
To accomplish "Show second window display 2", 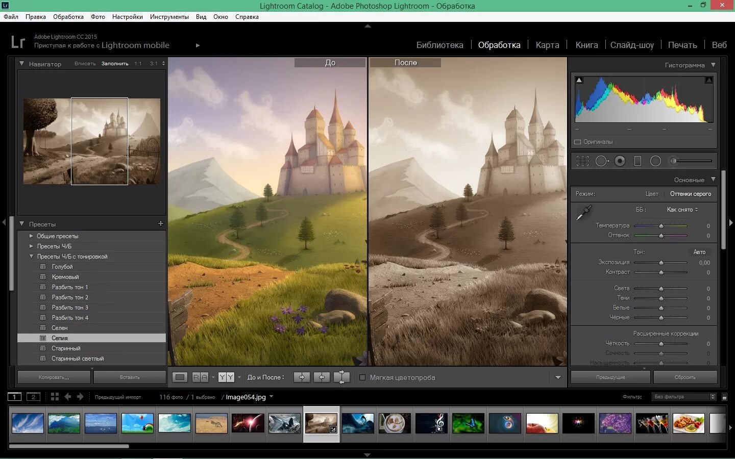I will tap(33, 397).
